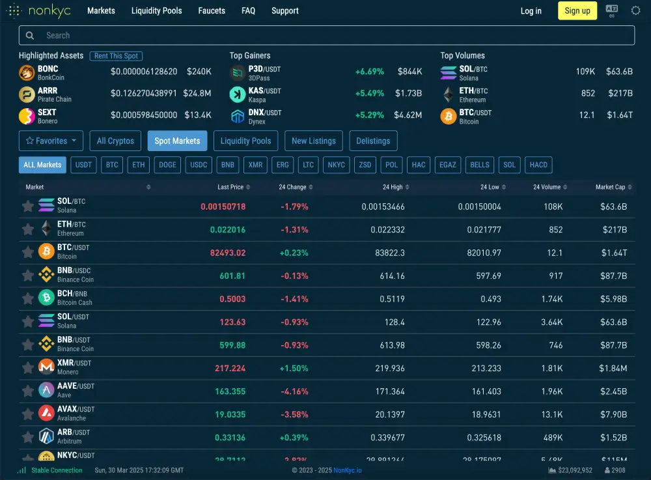
Task: Favorite the AAVE/USDT market star
Action: (28, 391)
